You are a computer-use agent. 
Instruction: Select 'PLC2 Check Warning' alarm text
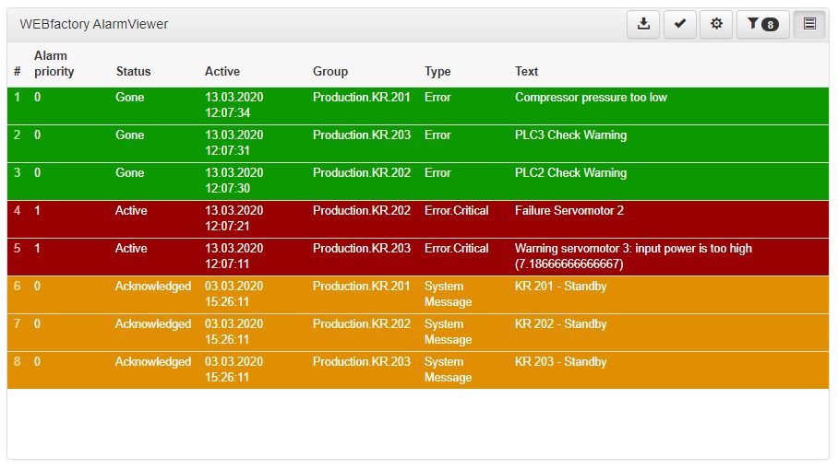[570, 173]
